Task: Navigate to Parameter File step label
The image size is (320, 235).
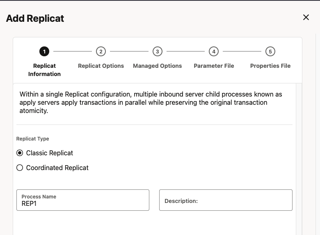Action: (214, 66)
